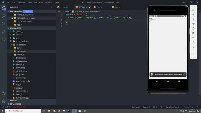Viewport: 201px width, 113px height.
Task: Open Cart.js in src\screens tree
Action: coord(19,48)
